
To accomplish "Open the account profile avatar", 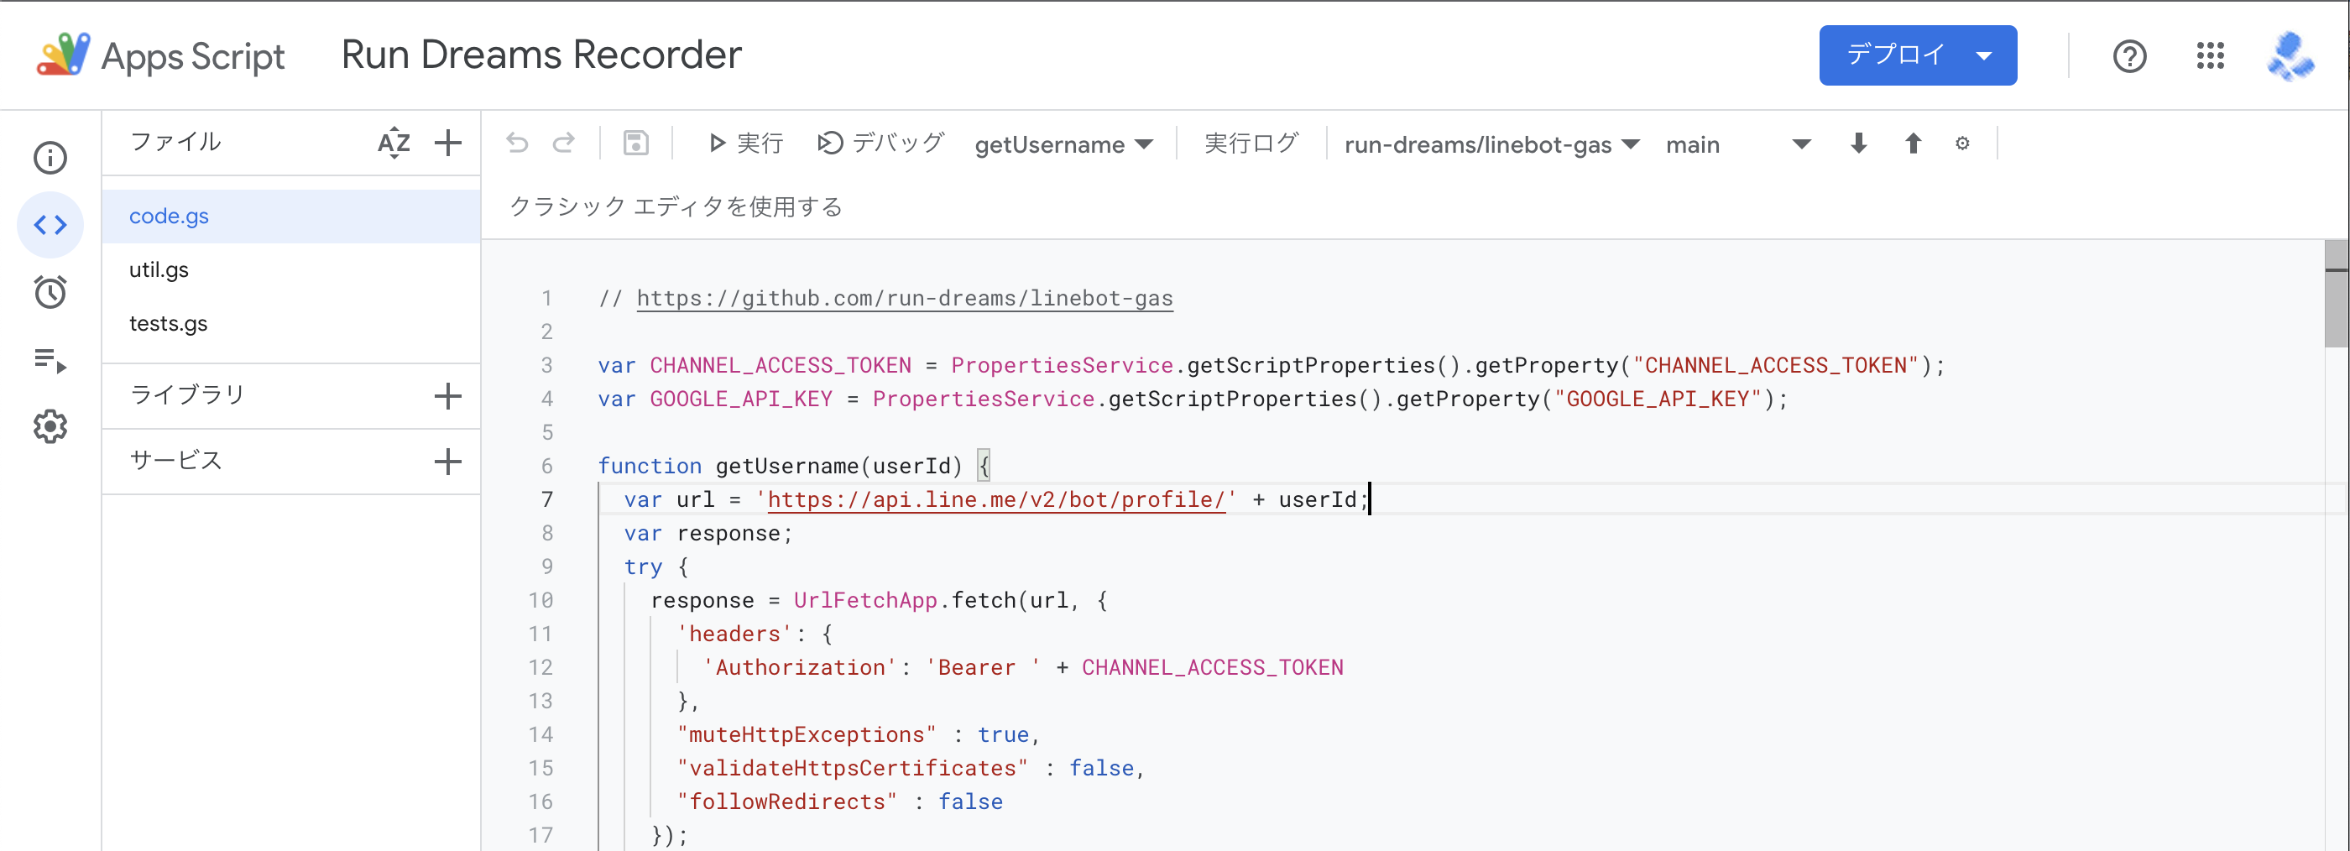I will click(2290, 55).
